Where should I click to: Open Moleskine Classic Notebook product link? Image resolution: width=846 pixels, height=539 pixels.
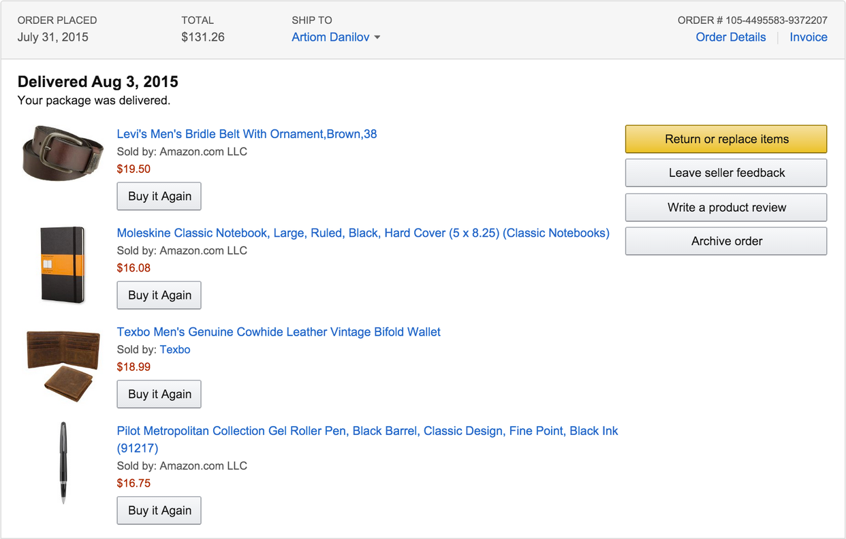tap(363, 233)
